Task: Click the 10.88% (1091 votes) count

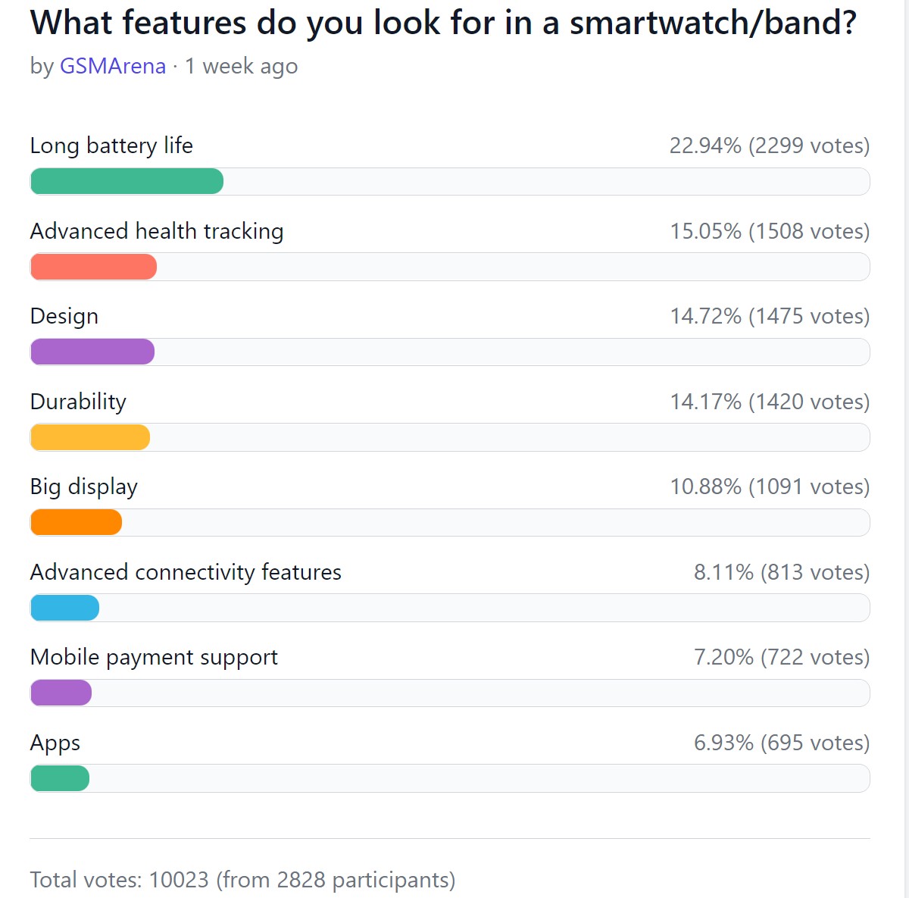Action: (769, 487)
